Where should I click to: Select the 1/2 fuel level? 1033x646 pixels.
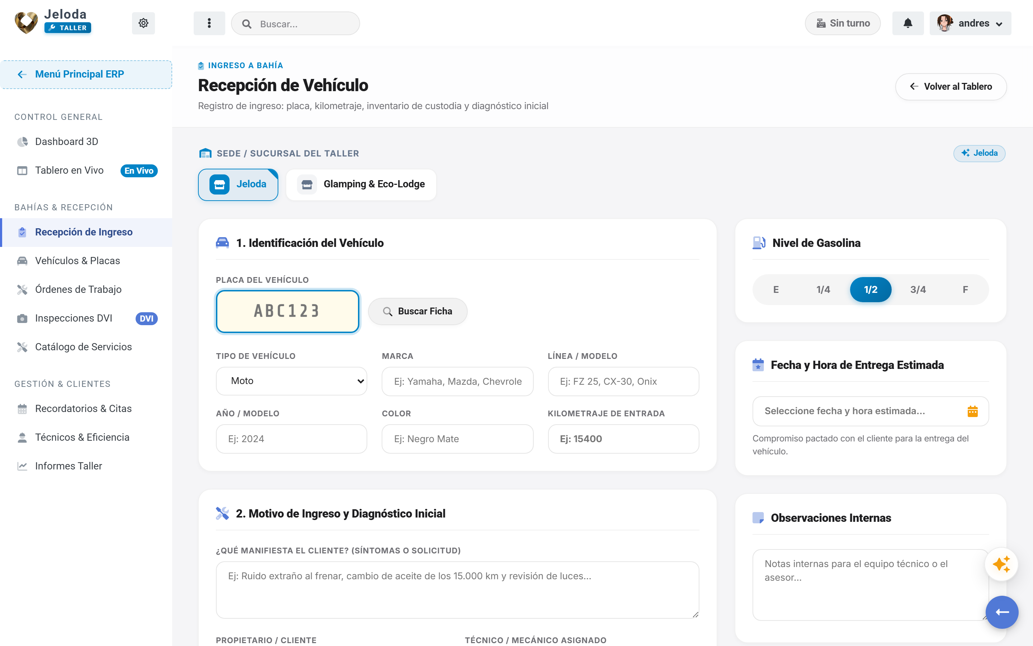coord(871,290)
